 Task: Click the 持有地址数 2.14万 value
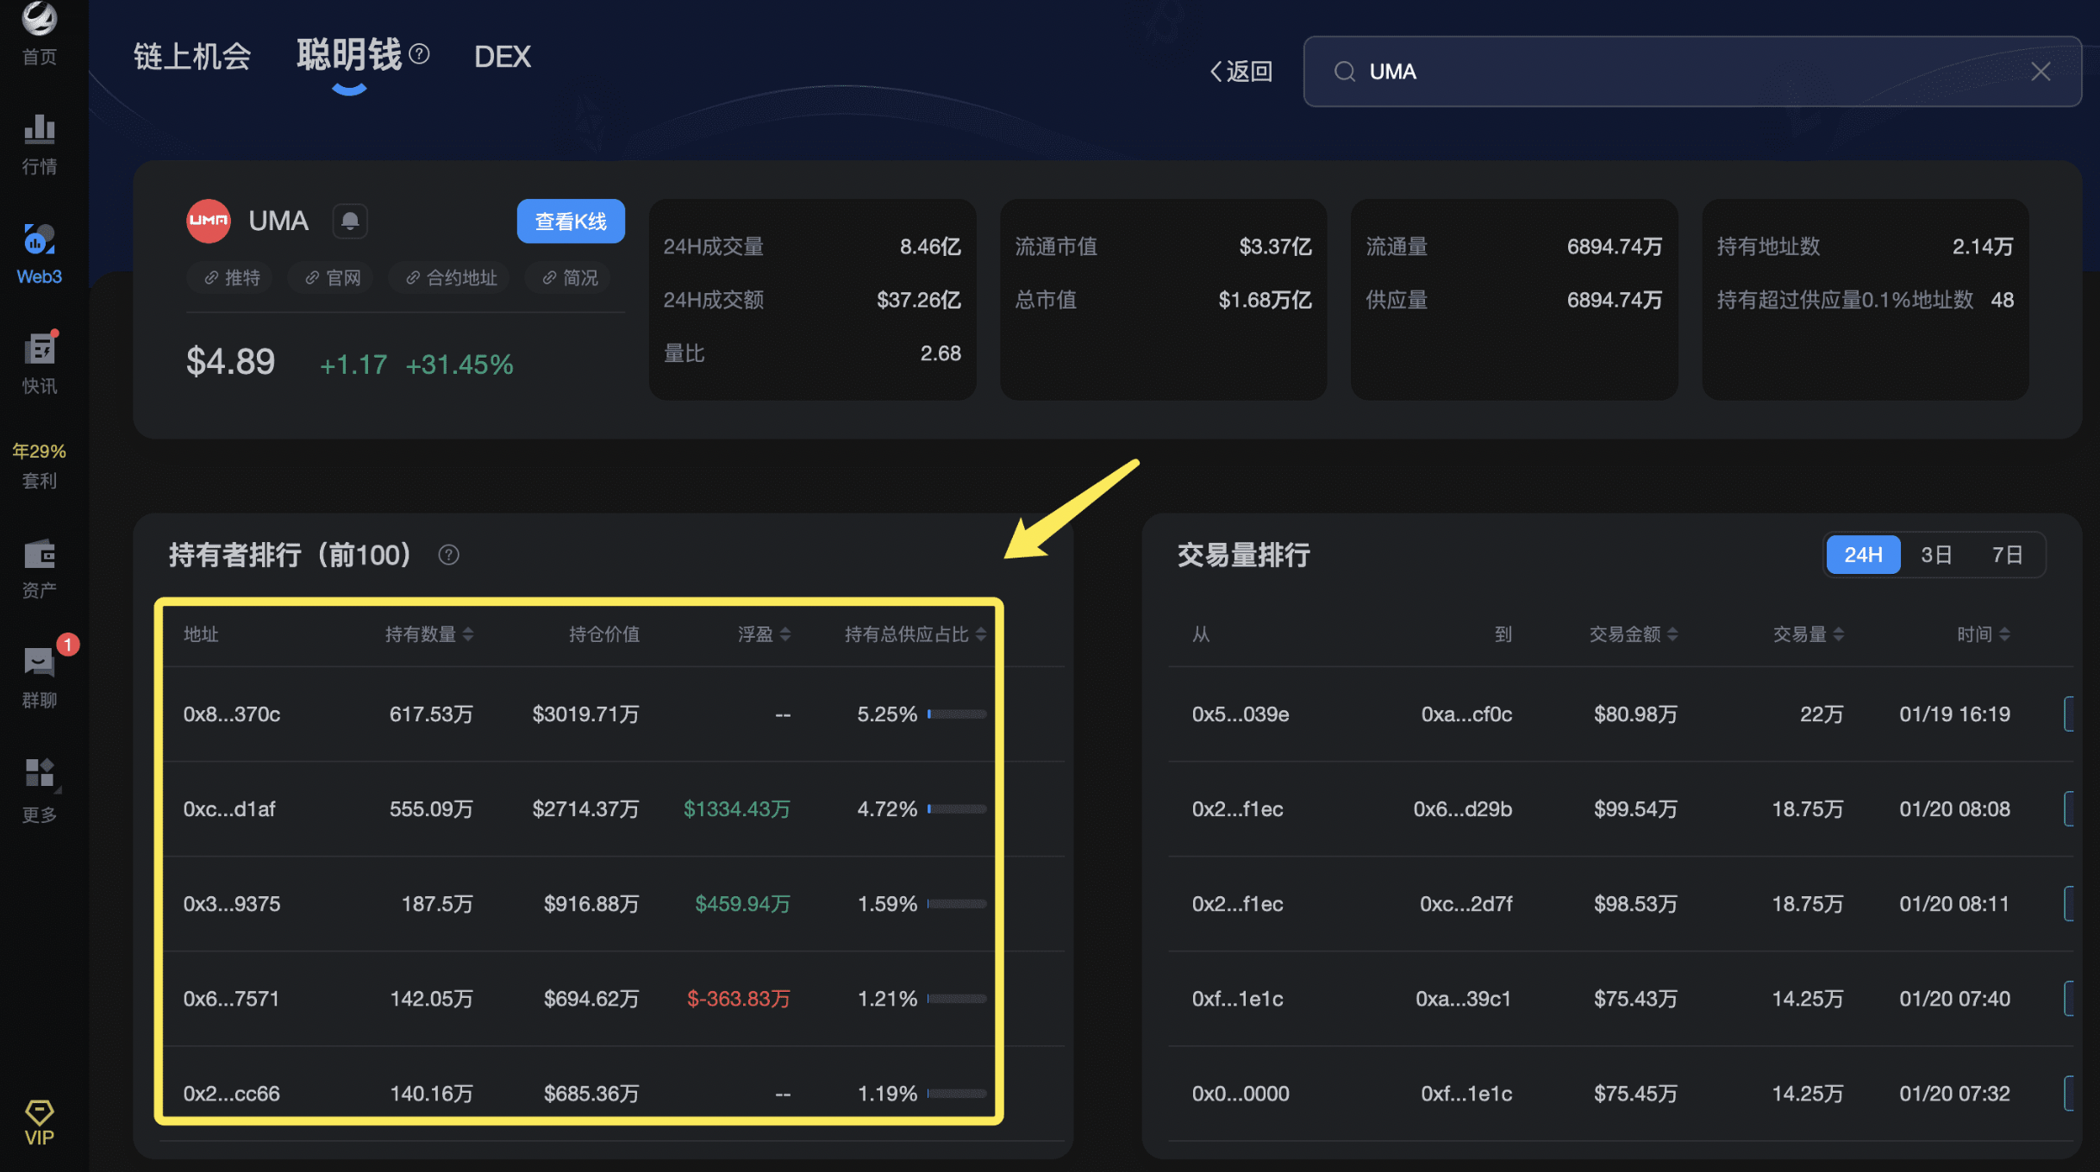coord(1983,246)
